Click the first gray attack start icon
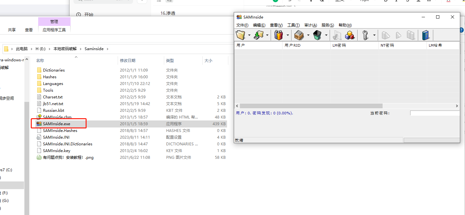This screenshot has height=215, width=465. point(386,35)
